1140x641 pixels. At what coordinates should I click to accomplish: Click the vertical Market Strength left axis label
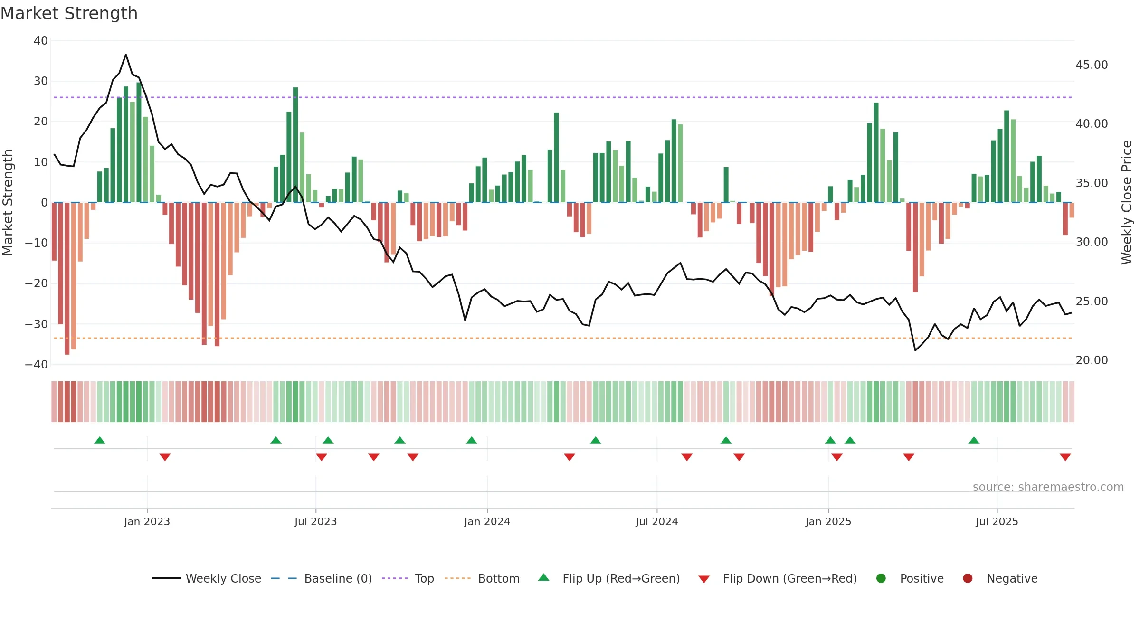pos(8,202)
